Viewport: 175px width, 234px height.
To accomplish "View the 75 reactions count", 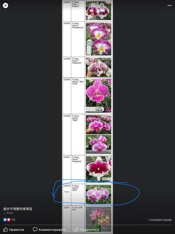I will coord(13,220).
